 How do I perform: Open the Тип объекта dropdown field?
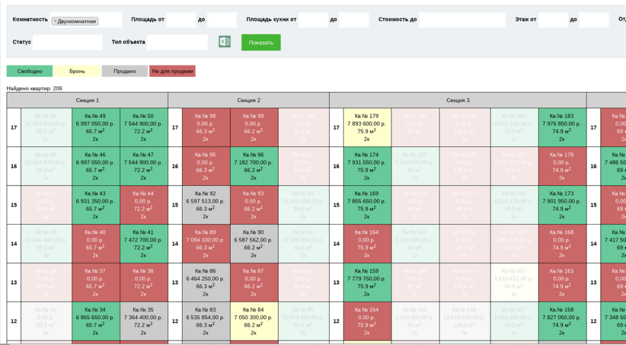click(x=177, y=42)
